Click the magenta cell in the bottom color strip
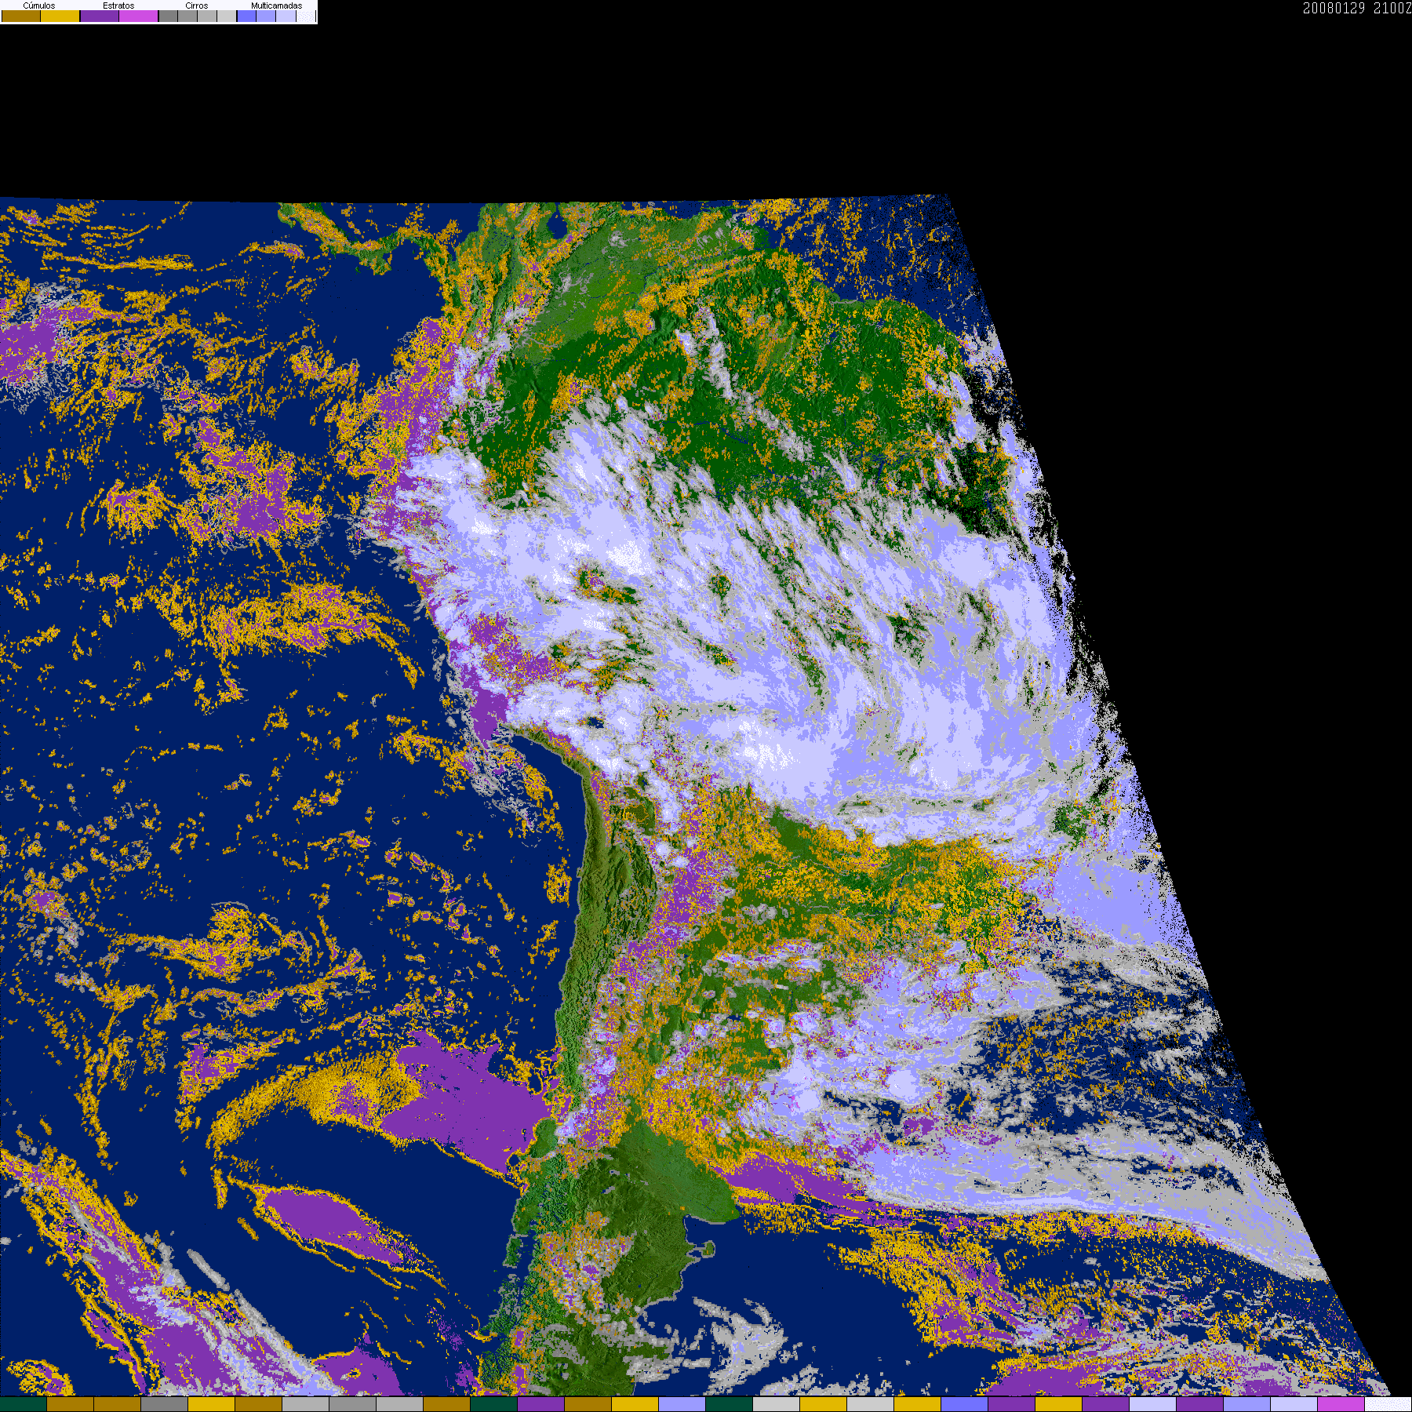The height and width of the screenshot is (1412, 1412). pyautogui.click(x=1341, y=1404)
